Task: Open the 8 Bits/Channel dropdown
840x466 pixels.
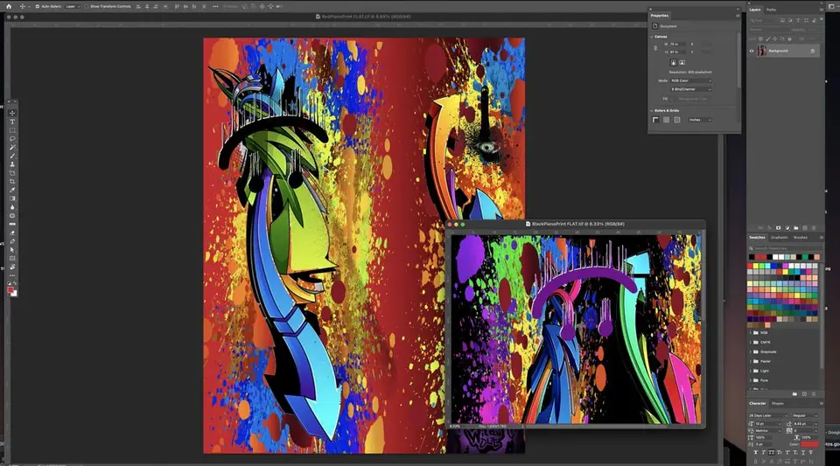Action: tap(691, 89)
